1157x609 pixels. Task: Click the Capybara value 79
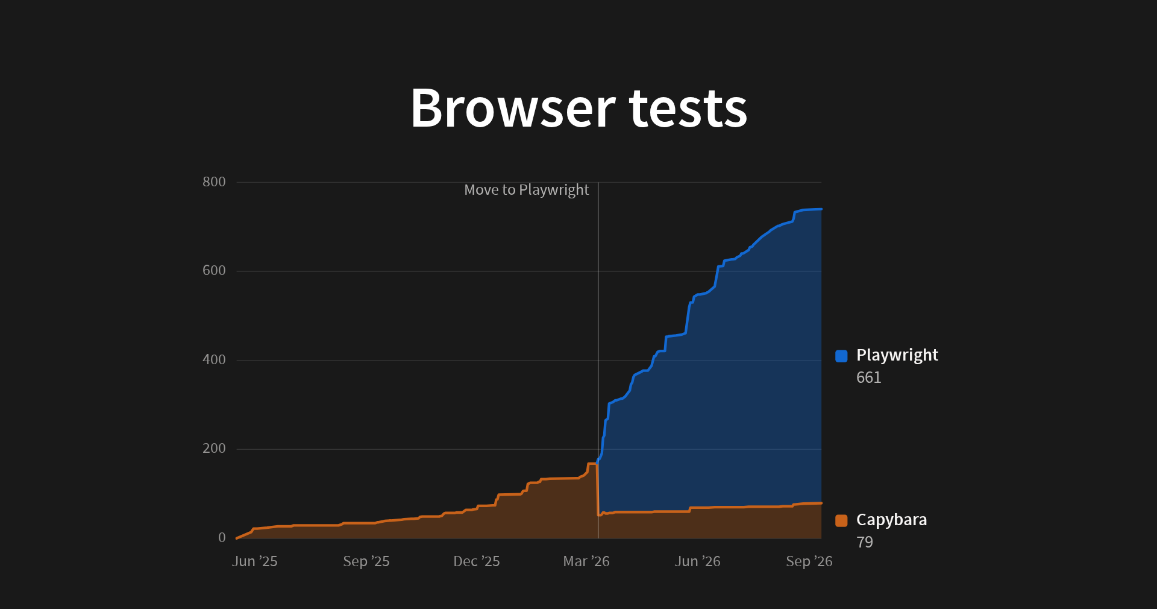(x=864, y=542)
